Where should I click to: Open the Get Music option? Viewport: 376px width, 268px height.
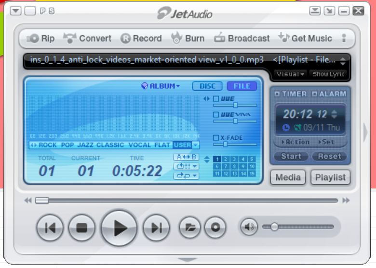point(305,39)
